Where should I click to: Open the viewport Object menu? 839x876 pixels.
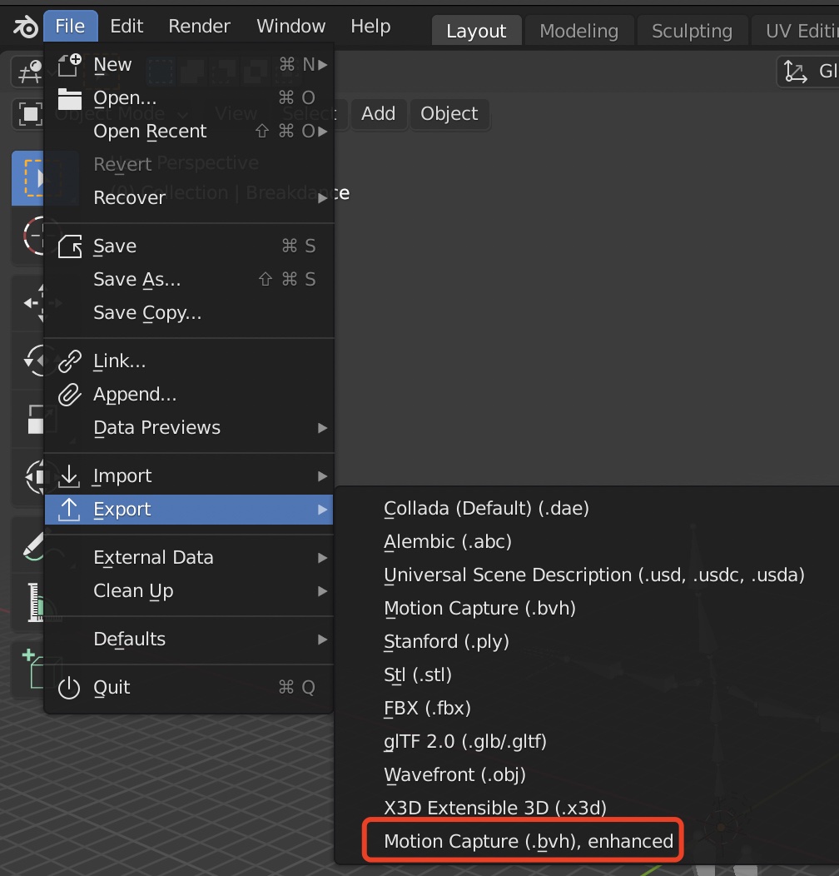click(x=449, y=114)
